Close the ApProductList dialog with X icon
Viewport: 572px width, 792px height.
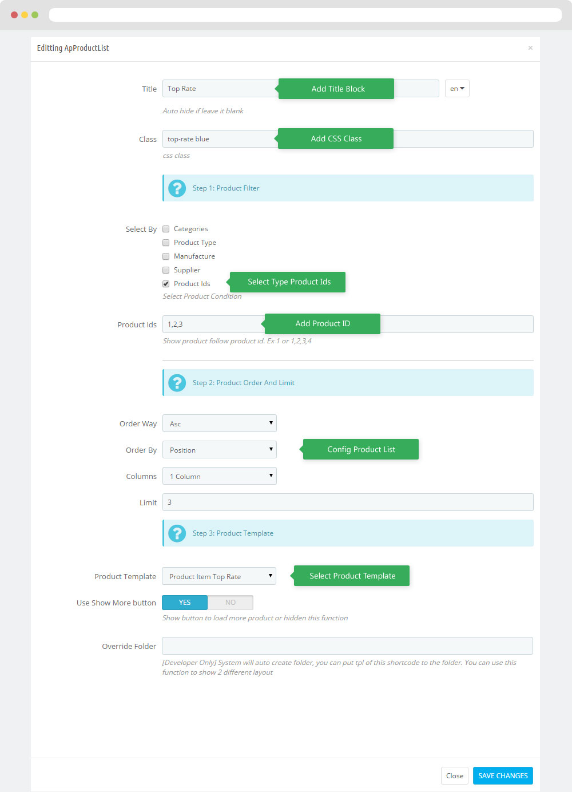pos(530,48)
